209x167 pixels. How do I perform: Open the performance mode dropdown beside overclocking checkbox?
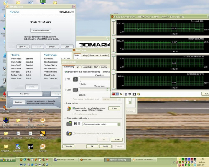click(106, 72)
